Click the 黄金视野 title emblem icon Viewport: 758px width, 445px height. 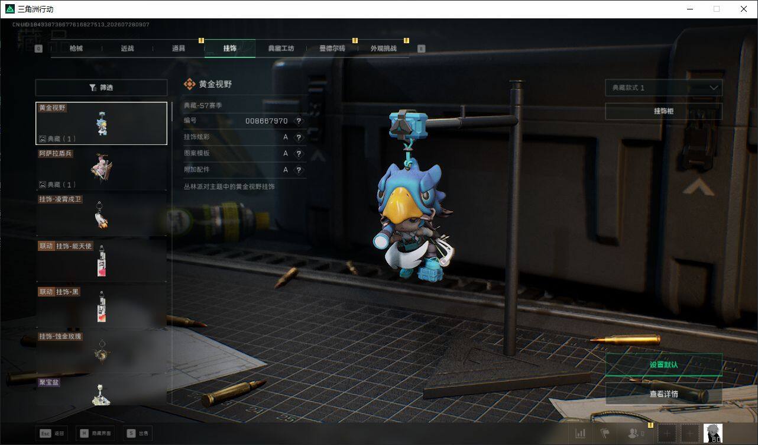[x=189, y=85]
